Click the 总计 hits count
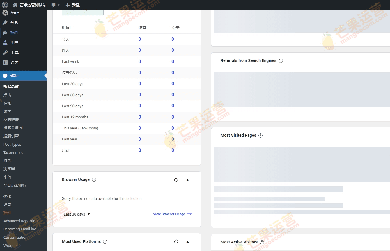This screenshot has height=251, width=390. click(x=173, y=150)
